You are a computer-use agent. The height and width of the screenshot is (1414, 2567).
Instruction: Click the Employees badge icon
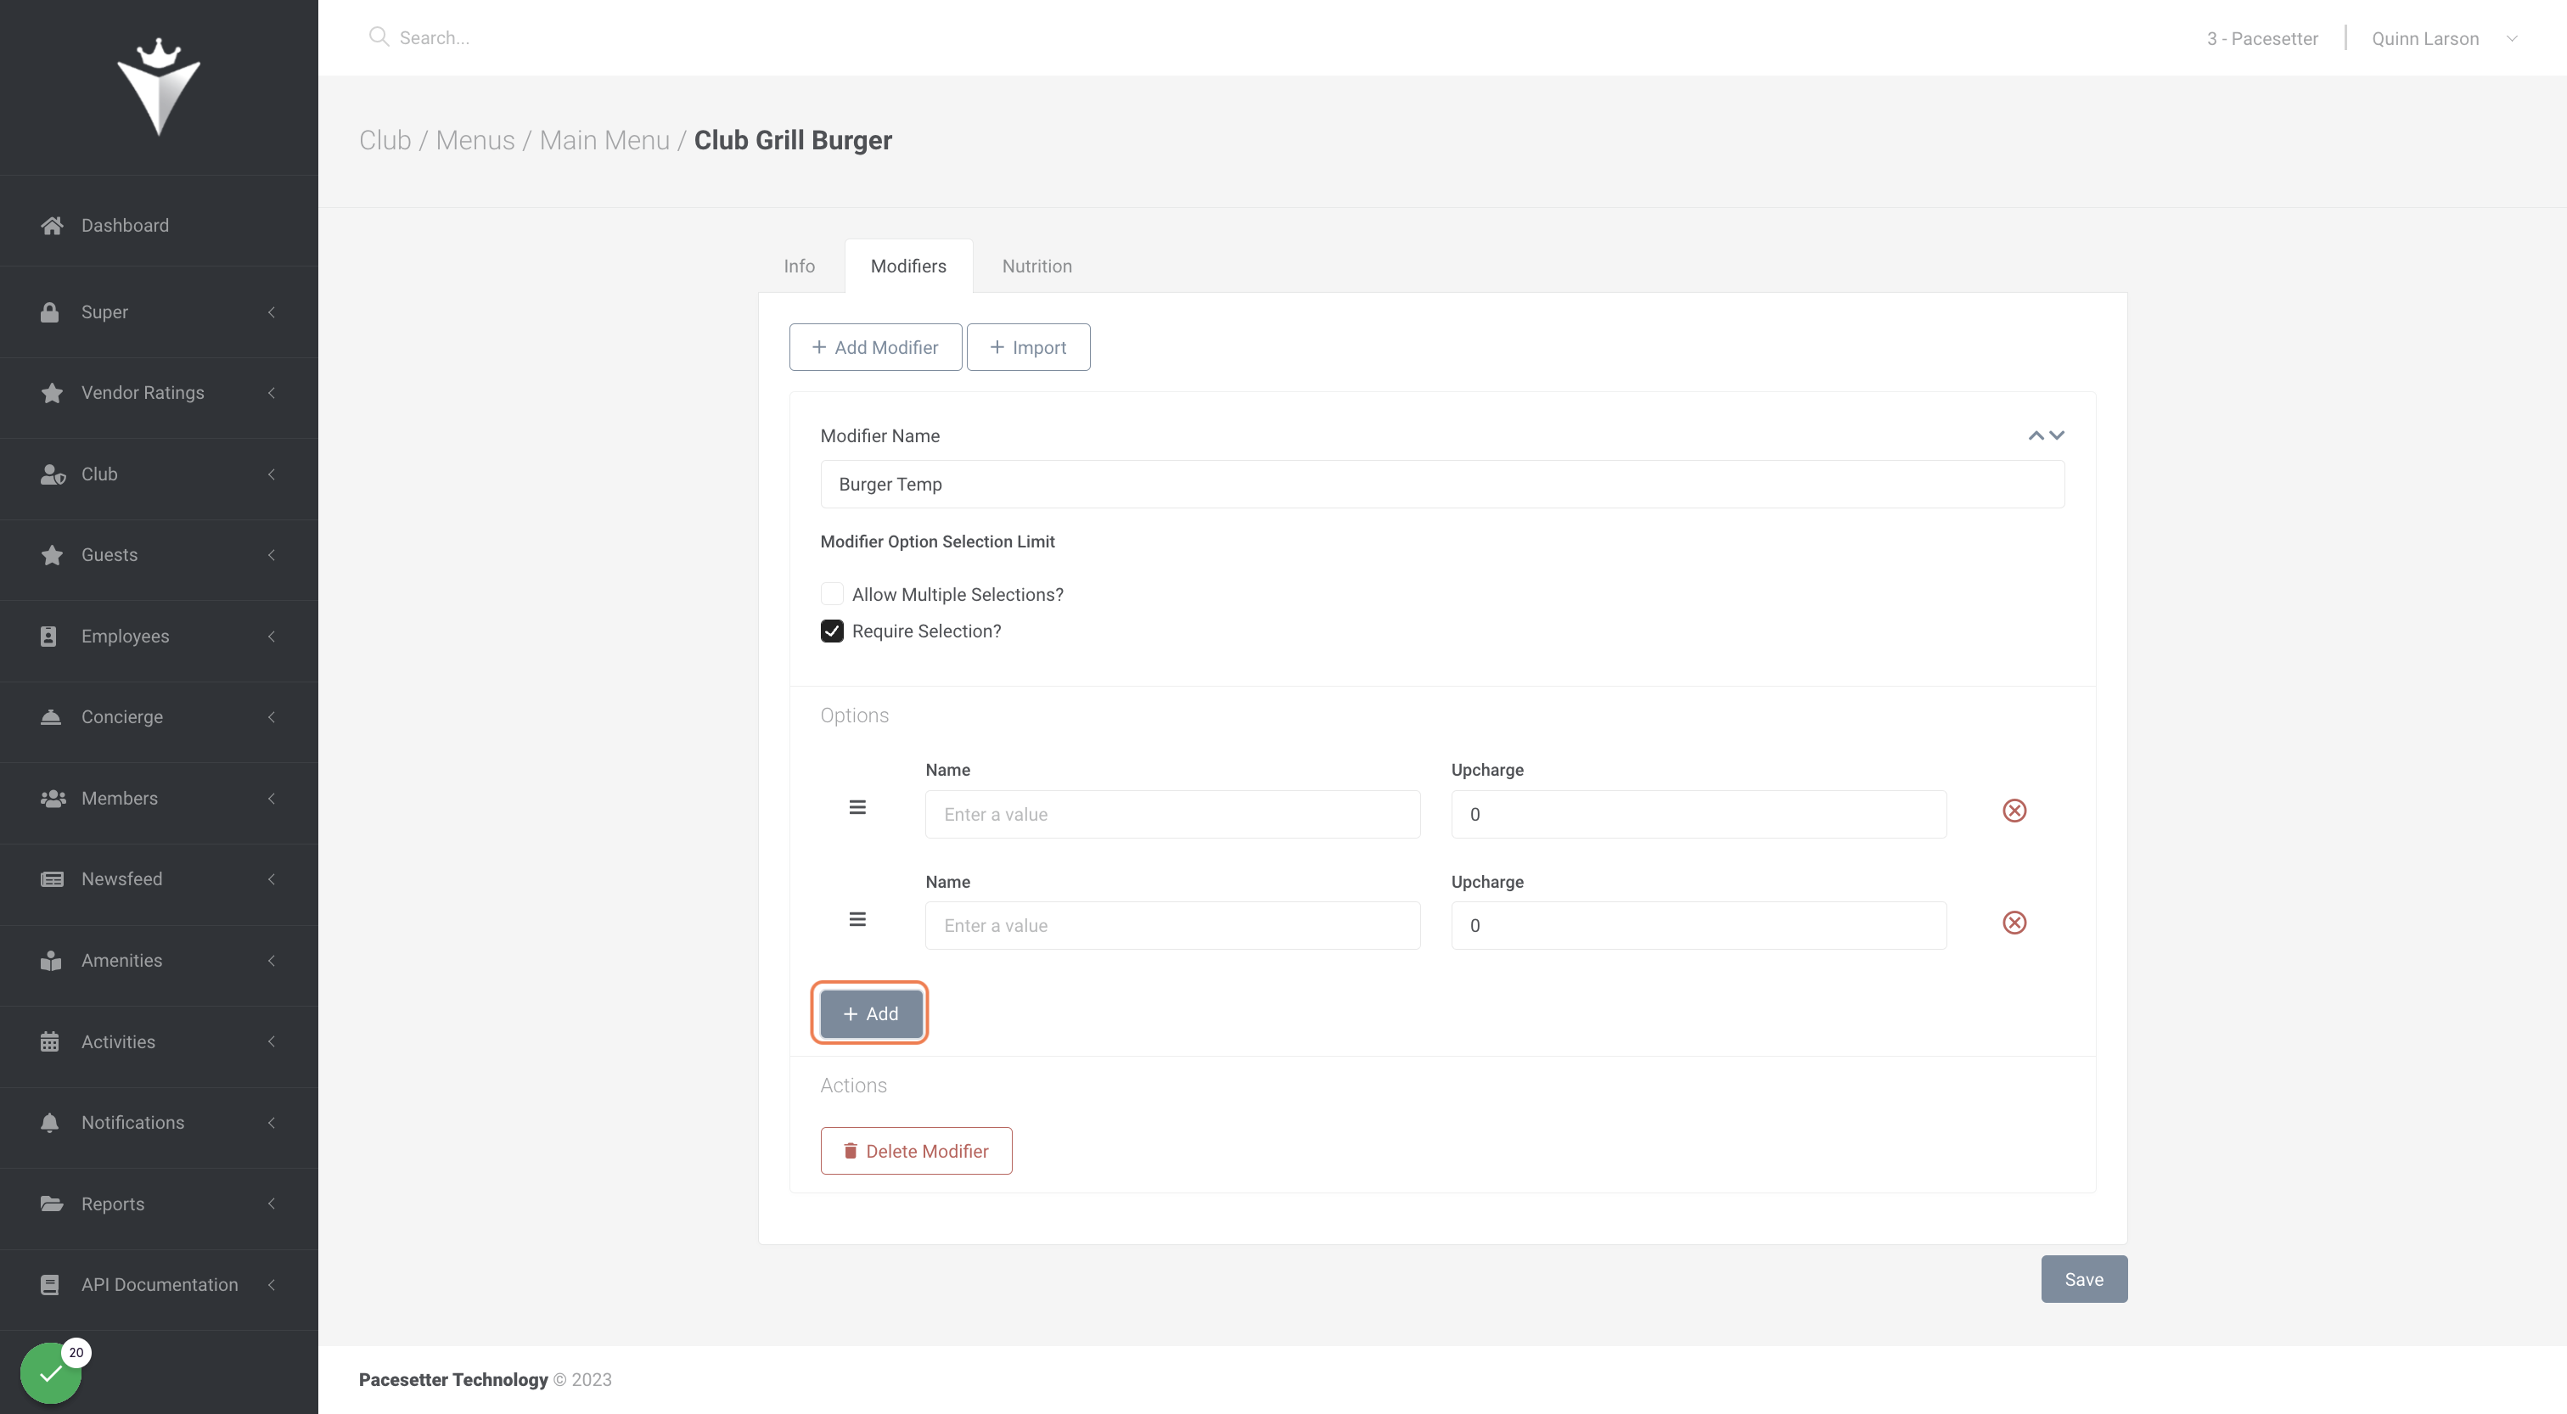pos(49,636)
